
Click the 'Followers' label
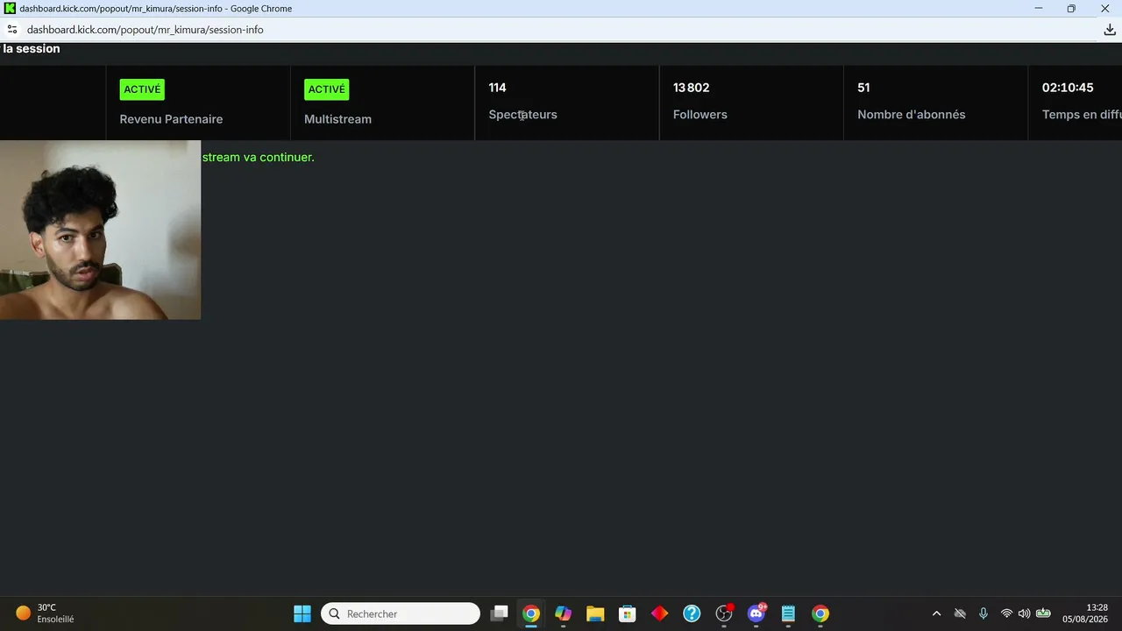[x=699, y=115]
